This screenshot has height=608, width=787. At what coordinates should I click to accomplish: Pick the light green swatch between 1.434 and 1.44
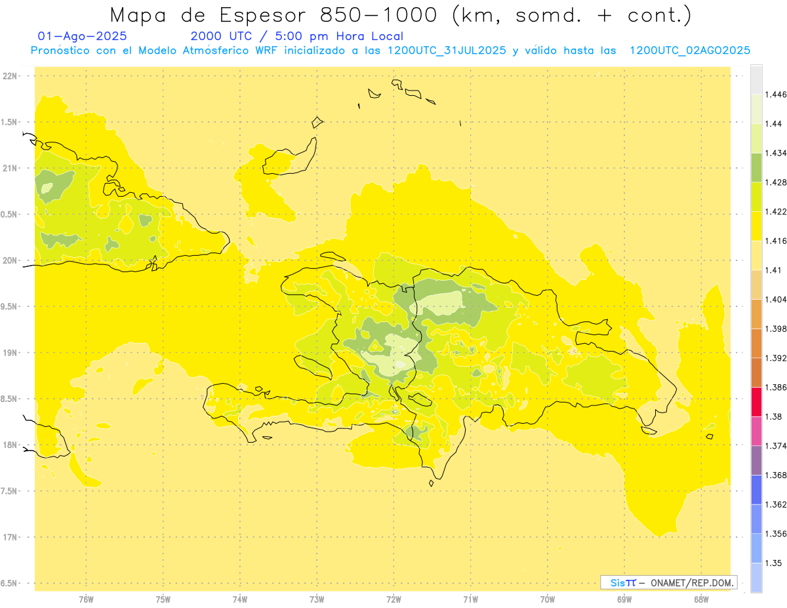(x=756, y=138)
